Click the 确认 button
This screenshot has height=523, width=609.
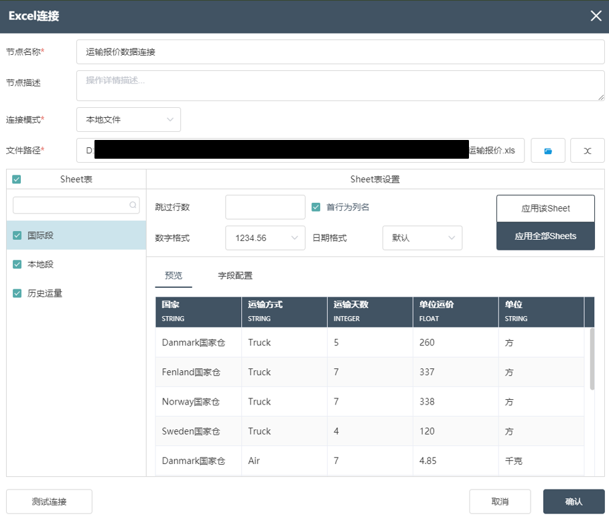click(x=573, y=502)
